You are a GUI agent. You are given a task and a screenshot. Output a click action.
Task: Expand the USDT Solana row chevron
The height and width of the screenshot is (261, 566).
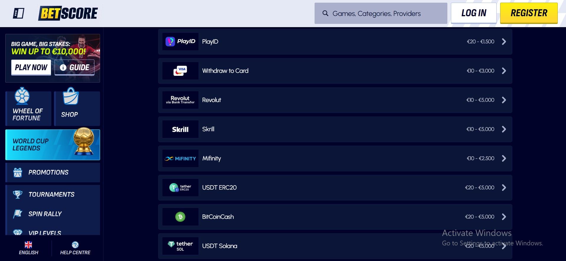[504, 246]
